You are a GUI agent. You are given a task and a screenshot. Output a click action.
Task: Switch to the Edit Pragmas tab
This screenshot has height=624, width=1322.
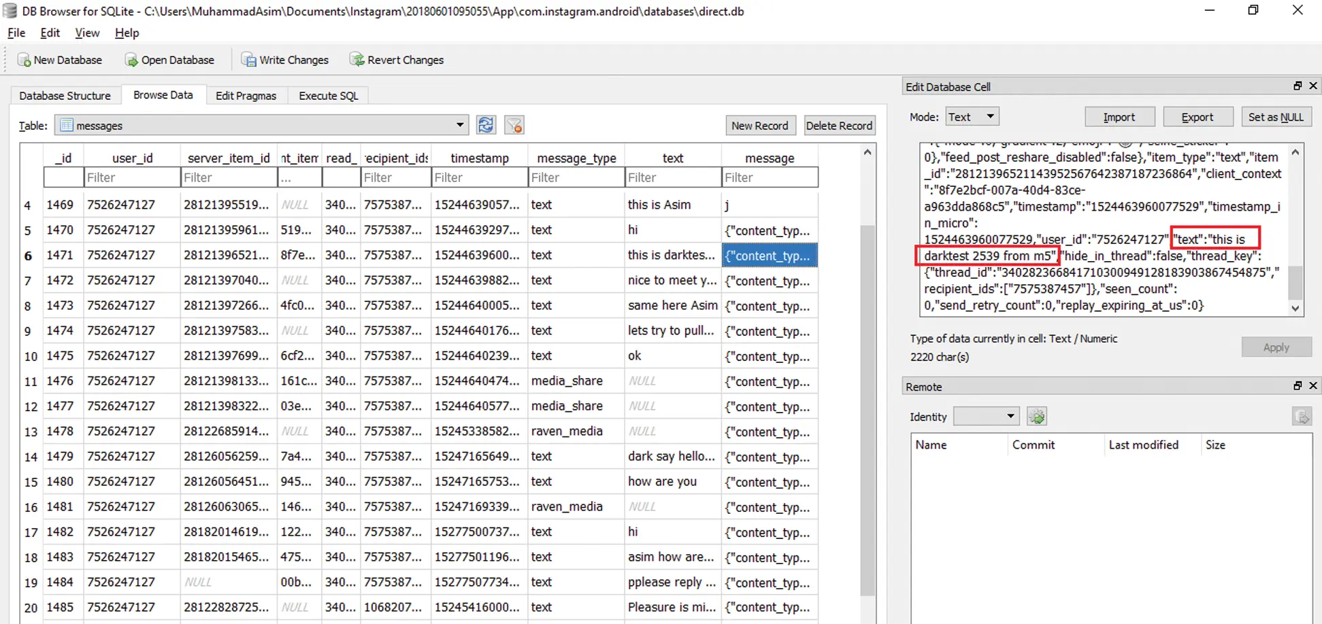click(x=246, y=96)
